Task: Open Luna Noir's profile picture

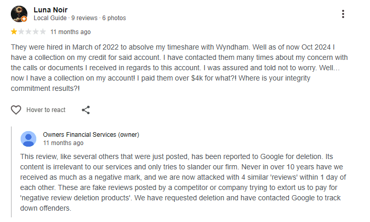Action: (19, 13)
